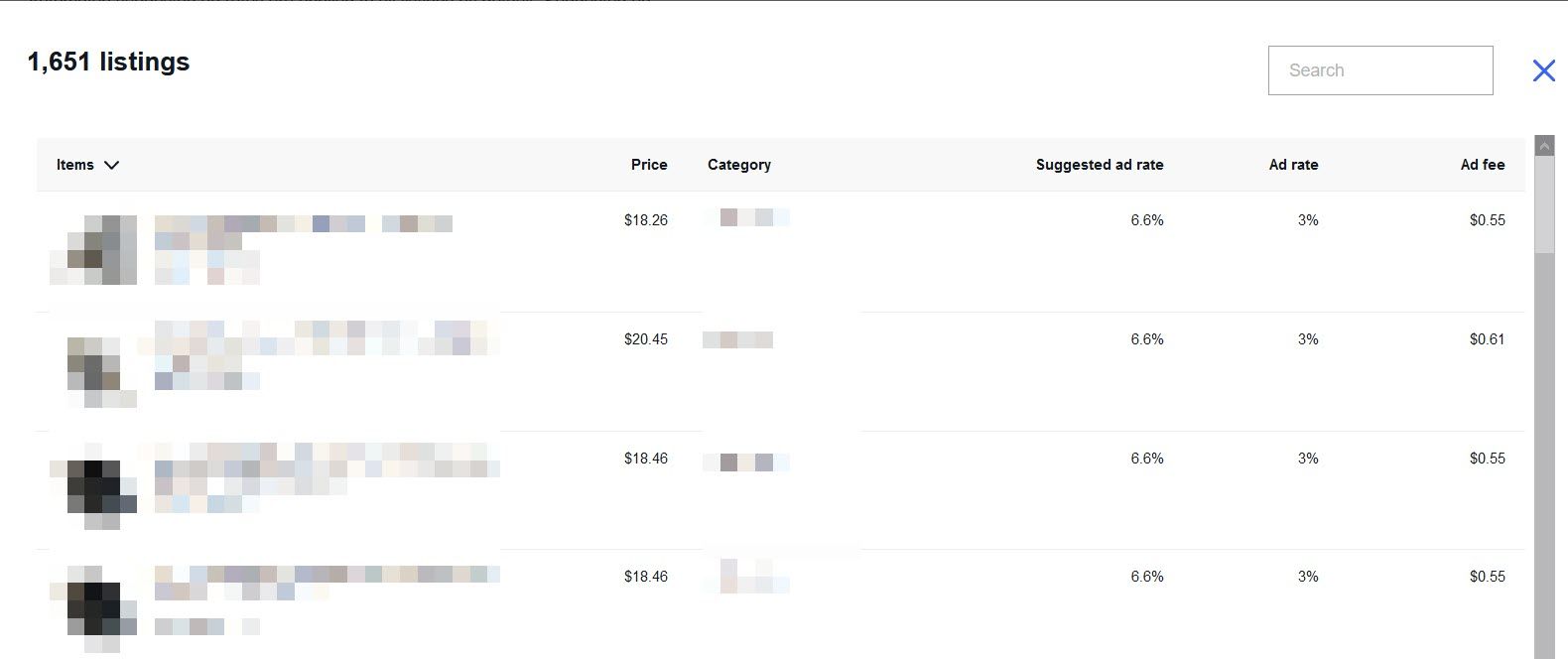
Task: Open the title link of the $20.45 listing
Action: pyautogui.click(x=327, y=354)
